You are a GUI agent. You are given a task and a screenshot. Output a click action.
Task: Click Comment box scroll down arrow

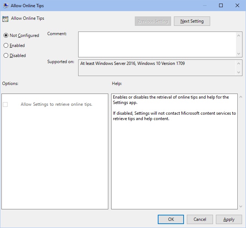click(238, 54)
